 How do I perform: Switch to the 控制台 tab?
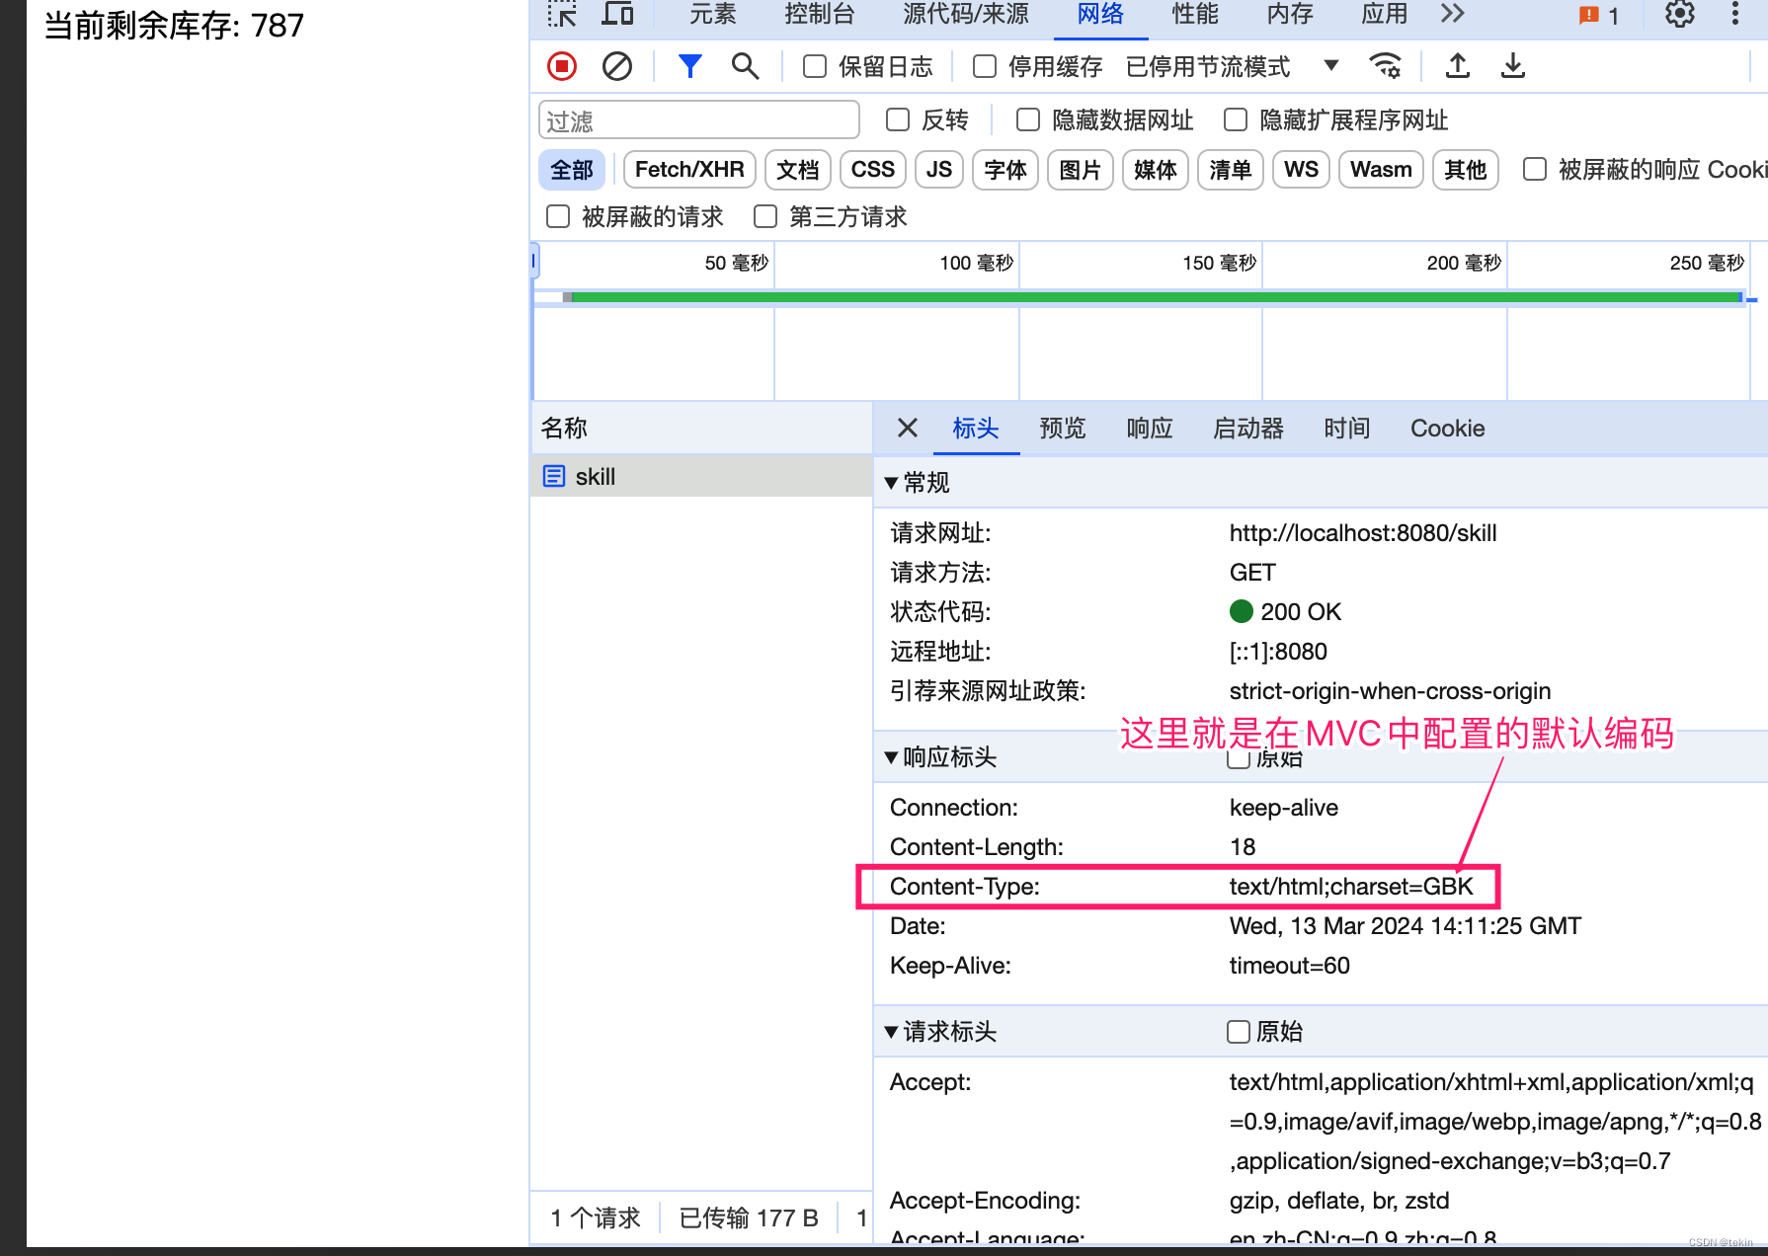820,14
